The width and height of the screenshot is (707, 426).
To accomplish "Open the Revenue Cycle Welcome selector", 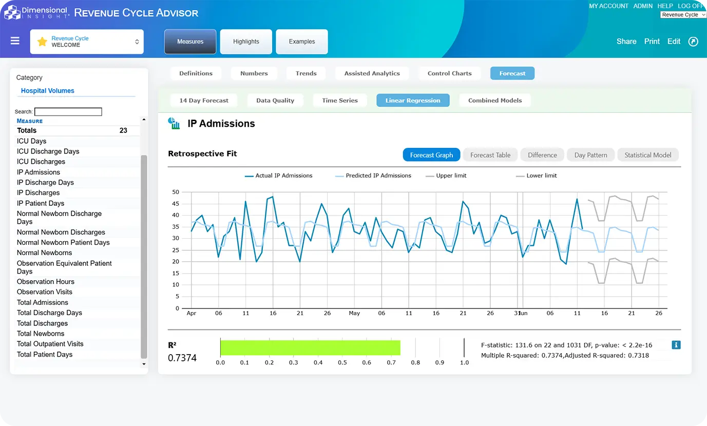I will click(x=87, y=42).
